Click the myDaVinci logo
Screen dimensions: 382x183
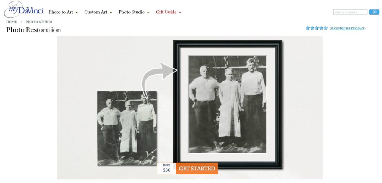[24, 10]
